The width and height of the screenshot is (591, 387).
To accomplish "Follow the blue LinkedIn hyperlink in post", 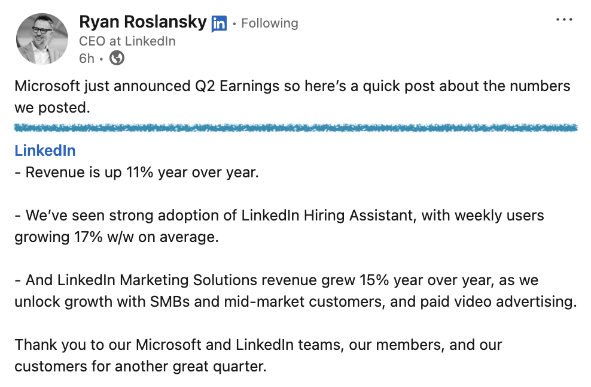I will click(x=45, y=150).
